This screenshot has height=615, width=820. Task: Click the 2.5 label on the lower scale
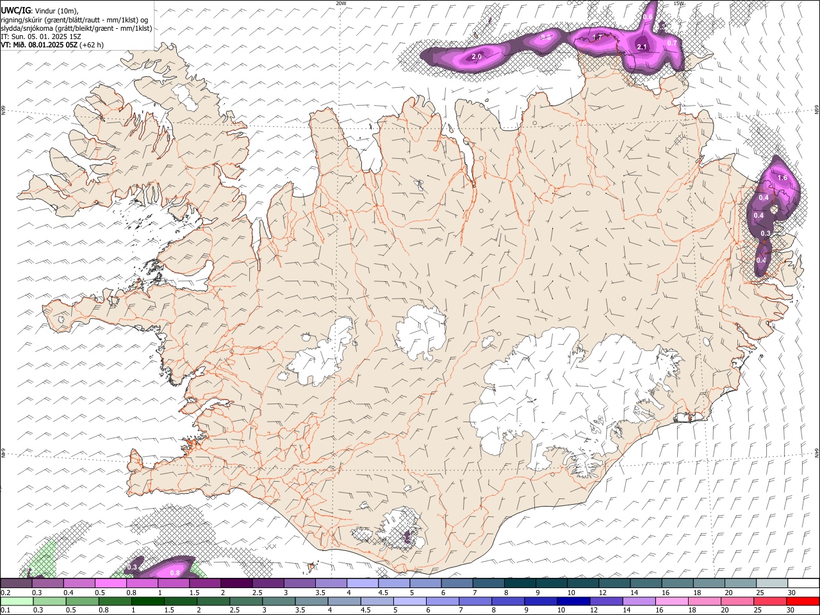(x=234, y=611)
